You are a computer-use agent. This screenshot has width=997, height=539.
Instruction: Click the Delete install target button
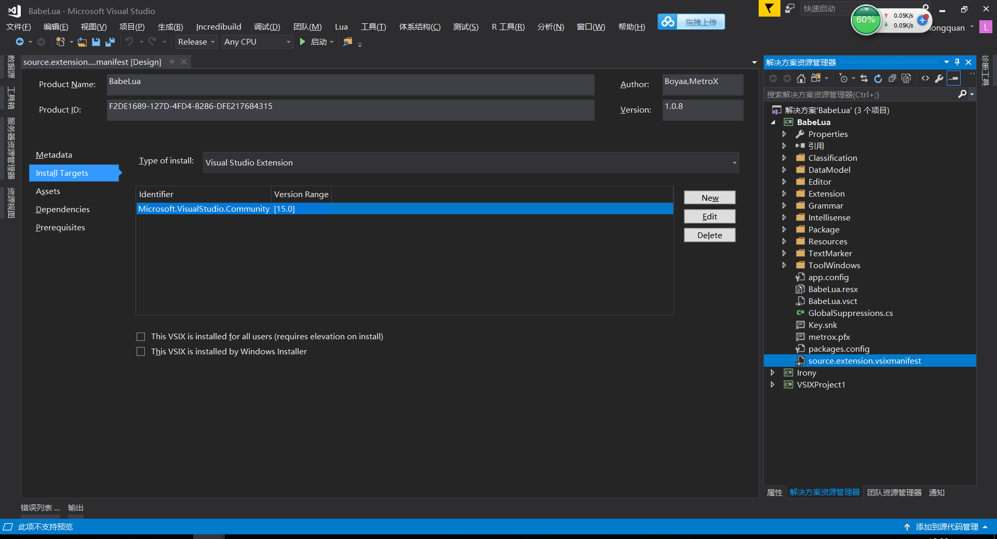[x=710, y=235]
